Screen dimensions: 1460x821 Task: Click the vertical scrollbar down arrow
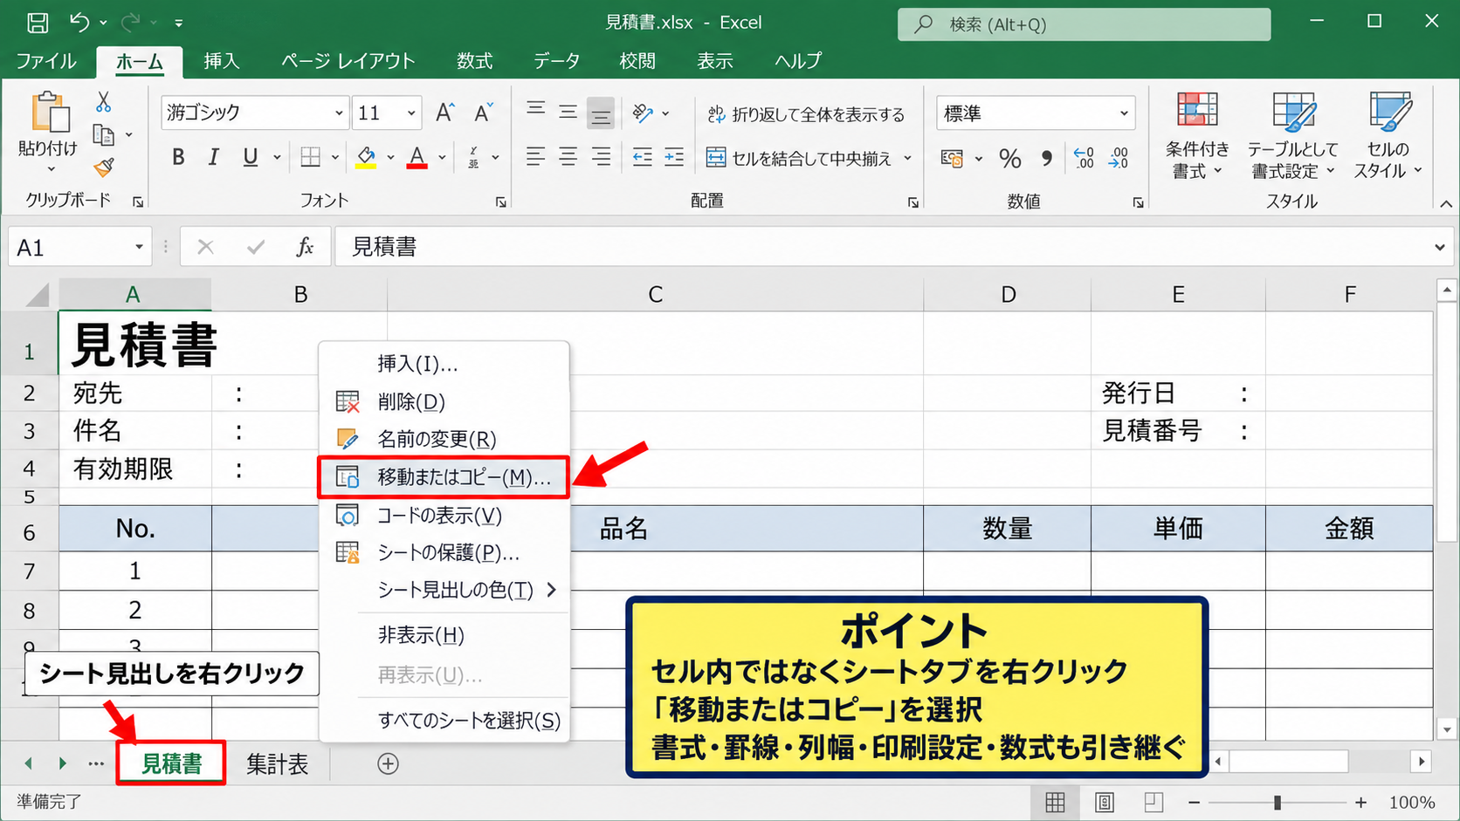[x=1446, y=729]
